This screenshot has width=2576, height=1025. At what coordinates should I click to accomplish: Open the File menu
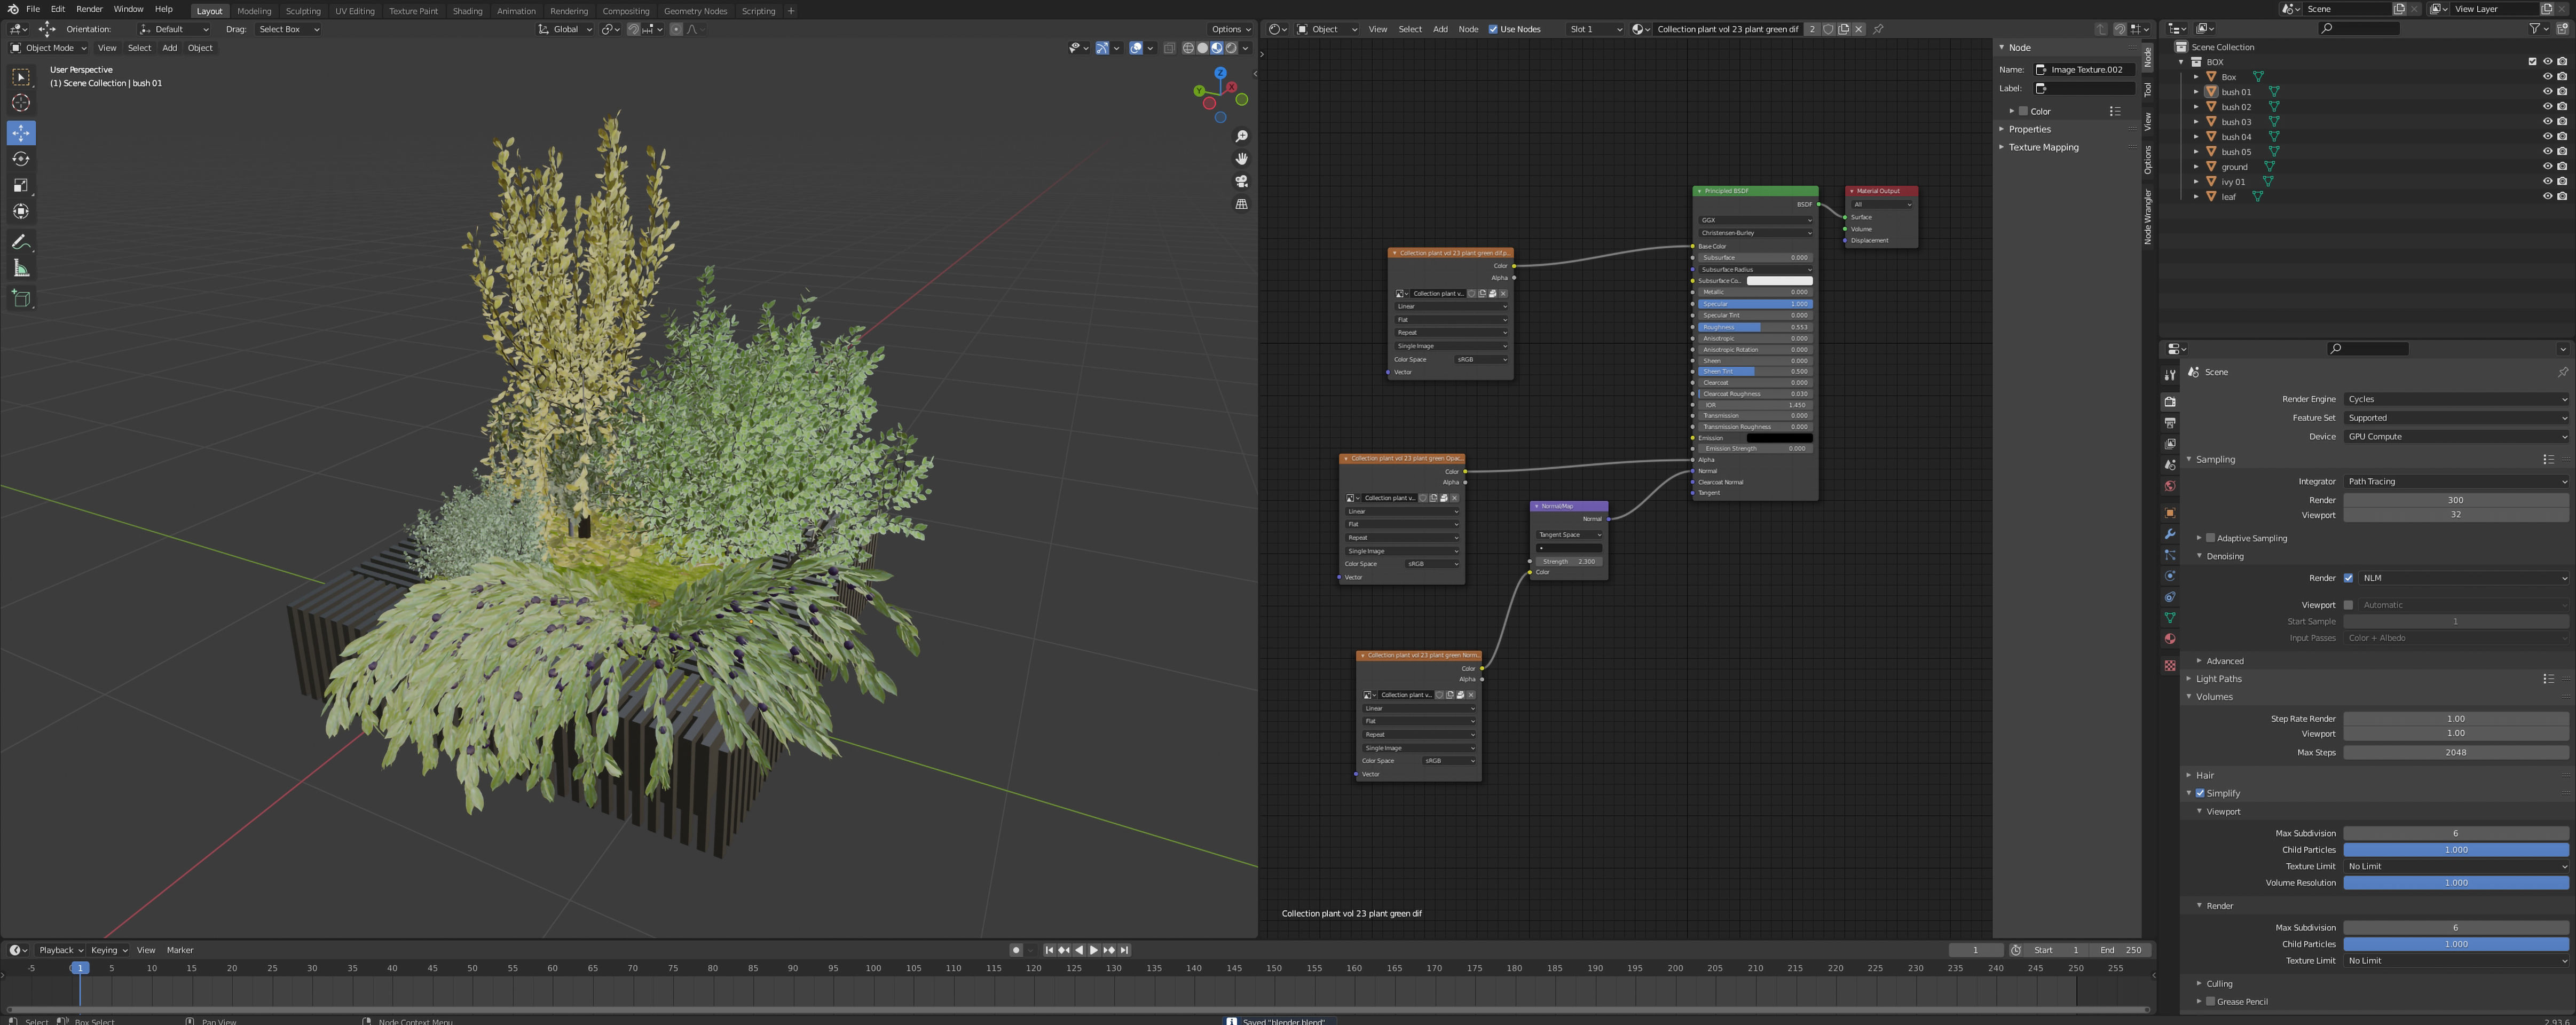pyautogui.click(x=33, y=9)
